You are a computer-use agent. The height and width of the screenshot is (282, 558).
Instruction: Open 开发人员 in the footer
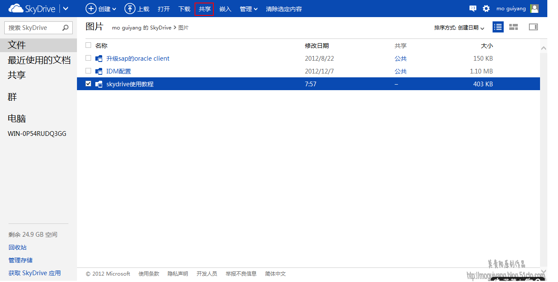(207, 274)
